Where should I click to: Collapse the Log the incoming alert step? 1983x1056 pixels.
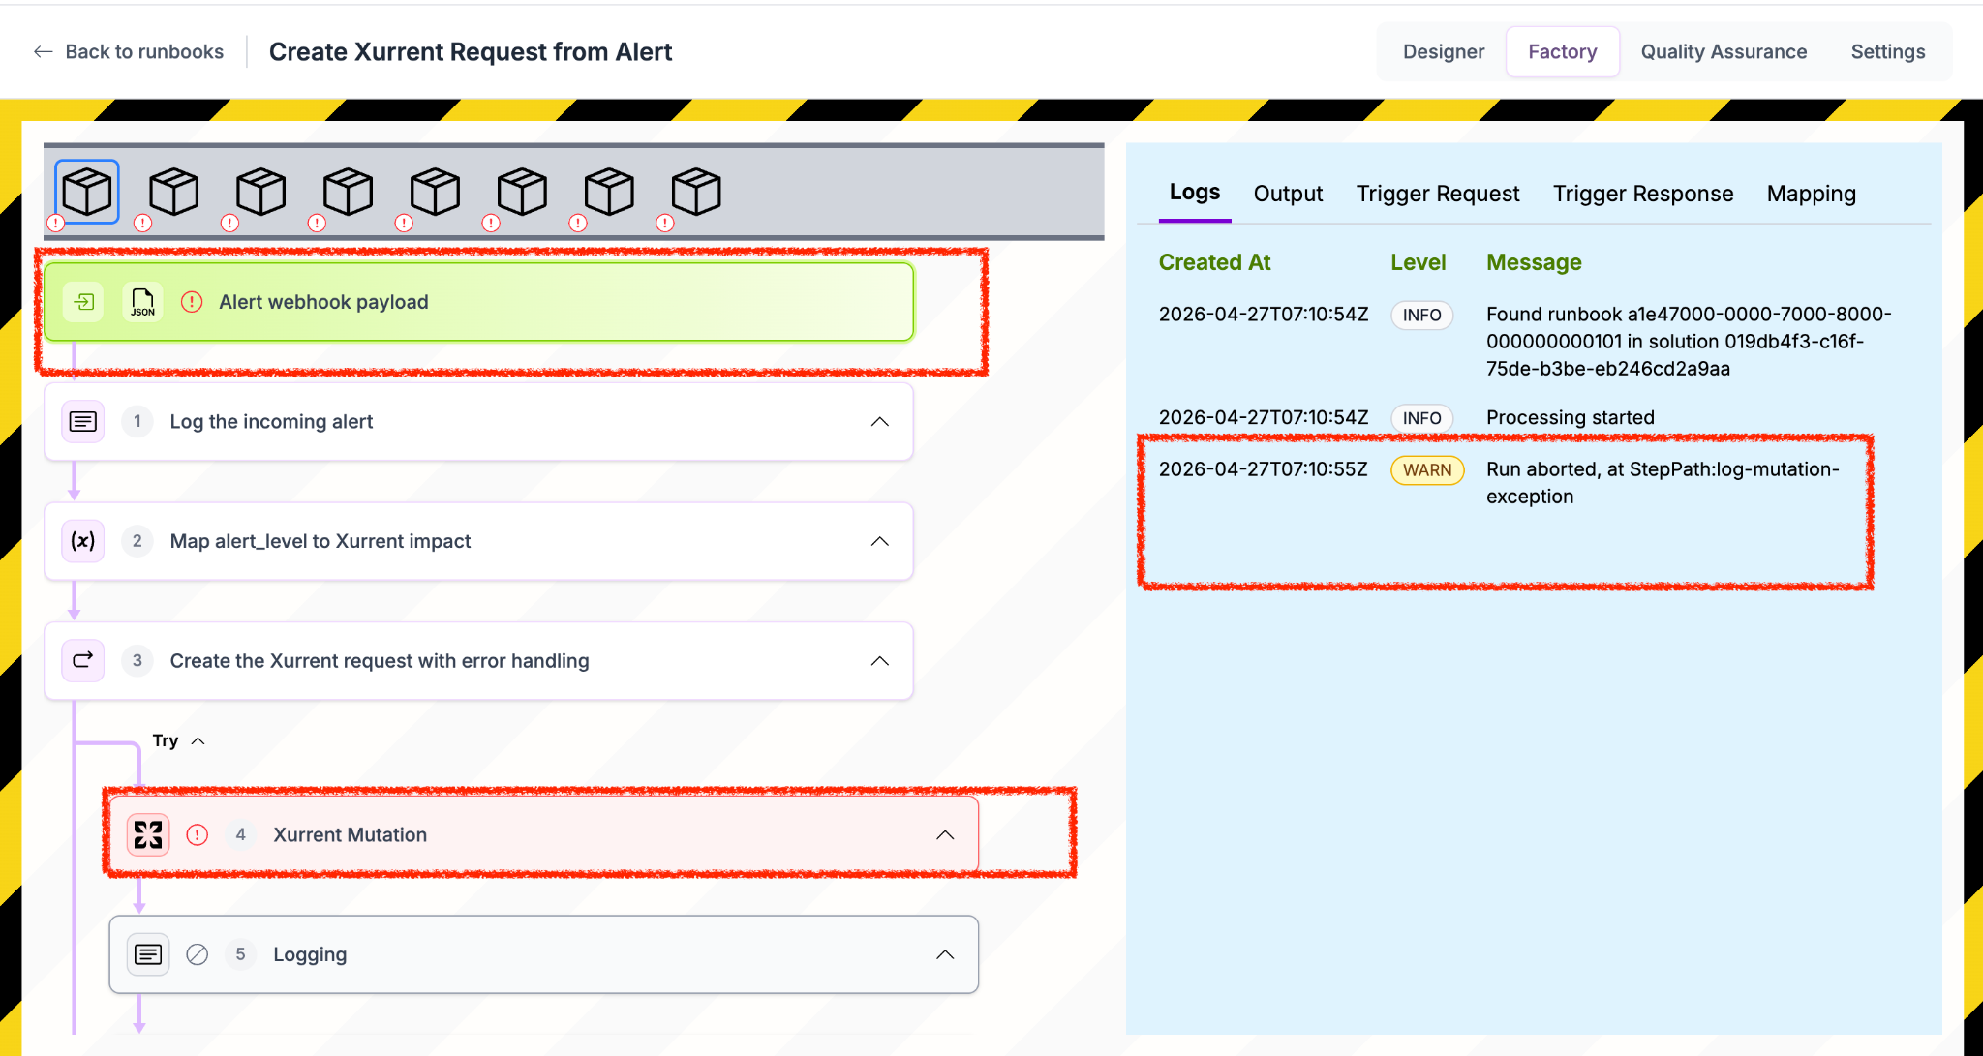point(879,422)
